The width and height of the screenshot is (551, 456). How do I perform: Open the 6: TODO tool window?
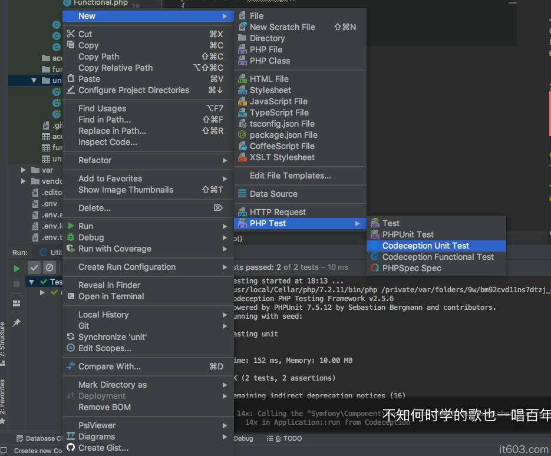285,438
